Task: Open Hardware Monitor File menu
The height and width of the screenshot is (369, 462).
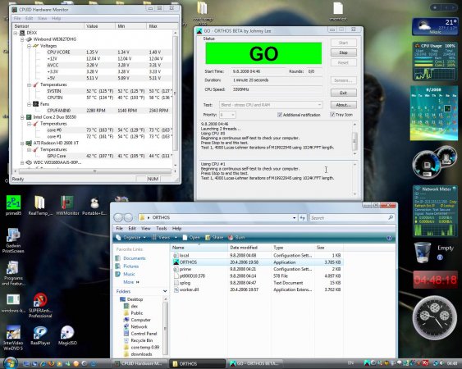Action: coord(17,18)
